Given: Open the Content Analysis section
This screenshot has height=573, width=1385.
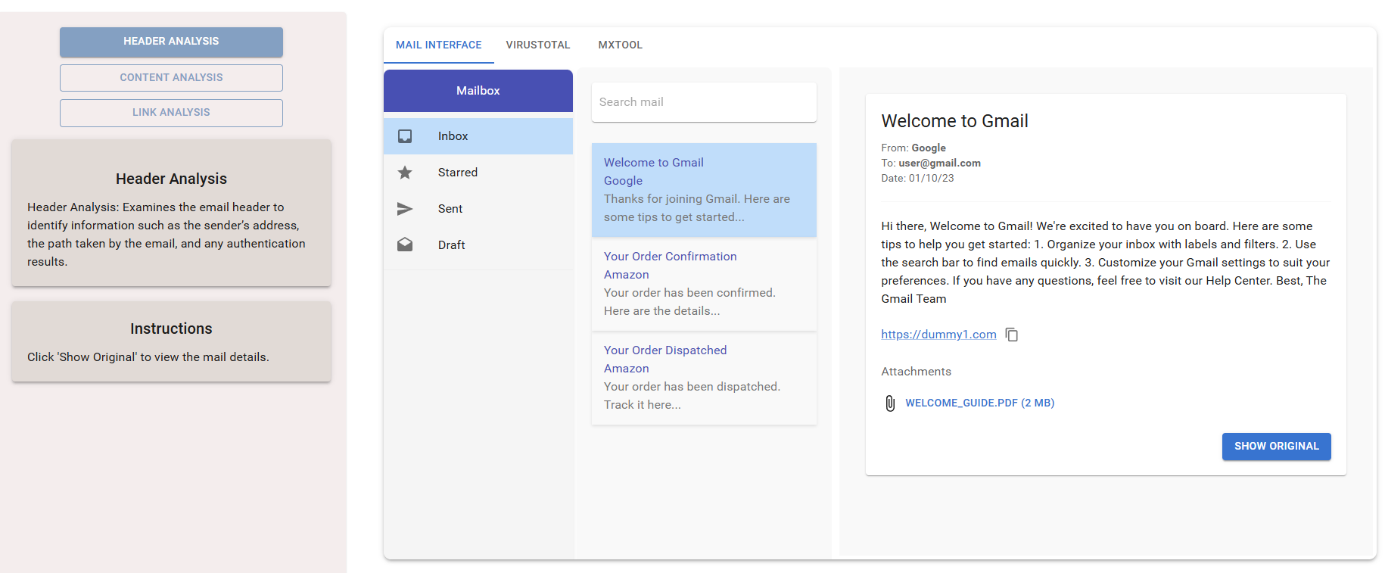Looking at the screenshot, I should click(171, 78).
